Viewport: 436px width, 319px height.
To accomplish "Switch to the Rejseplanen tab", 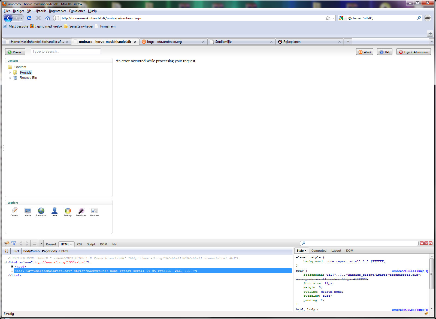I will (310, 42).
